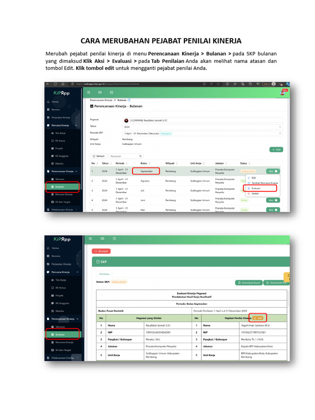Collapse Perencanaan Kinerja in the Bulanan screenshot sidebar
The width and height of the screenshot is (315, 420).
(x=62, y=171)
